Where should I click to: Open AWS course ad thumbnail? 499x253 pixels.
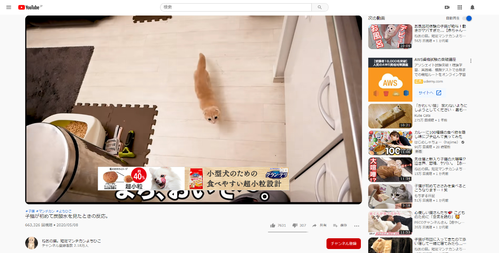390,80
